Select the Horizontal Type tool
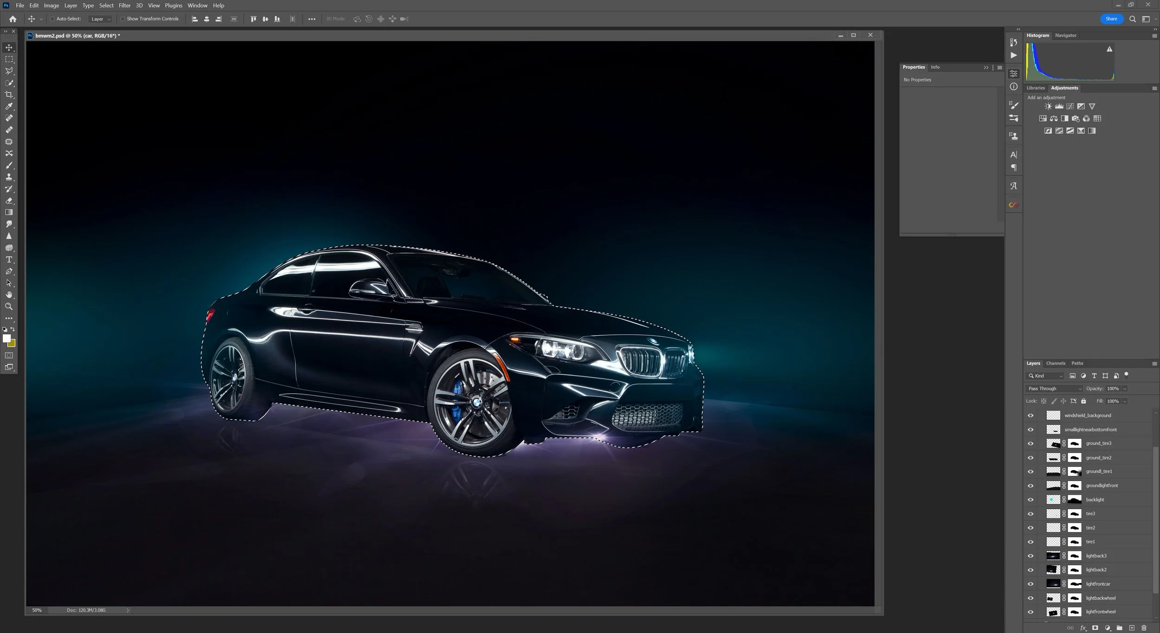1160x633 pixels. tap(9, 260)
